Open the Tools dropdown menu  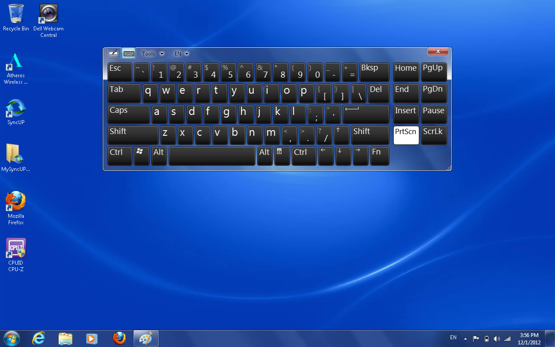pyautogui.click(x=153, y=54)
